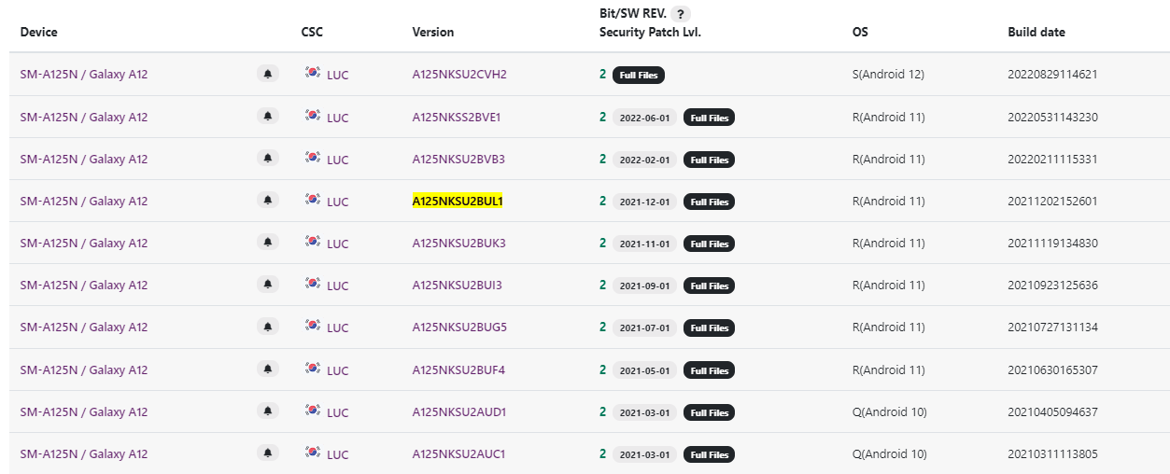Image resolution: width=1170 pixels, height=474 pixels.
Task: Click Full Files badge in A125NKSU2AUC1 row
Action: click(709, 454)
